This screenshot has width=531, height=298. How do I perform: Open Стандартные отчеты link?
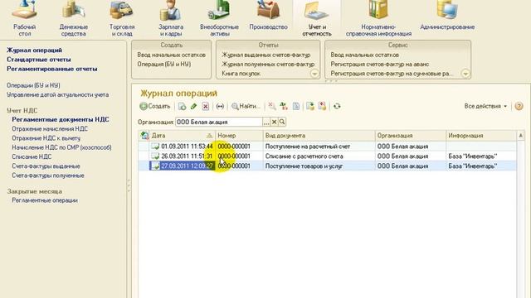click(x=39, y=60)
